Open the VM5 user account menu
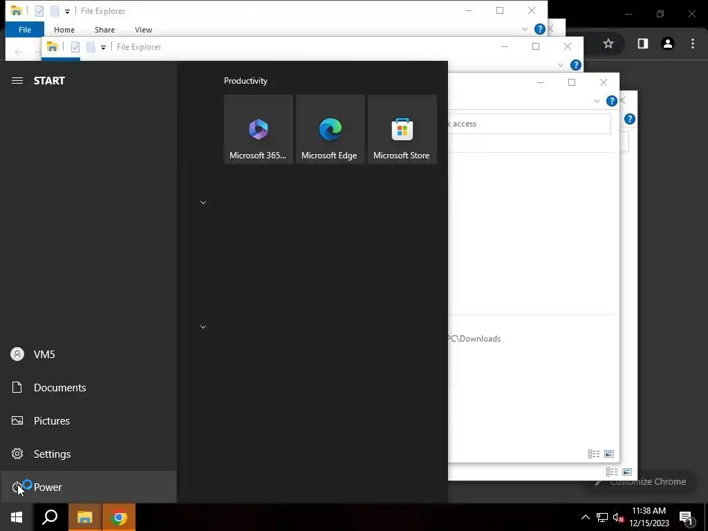This screenshot has width=708, height=531. pos(88,355)
